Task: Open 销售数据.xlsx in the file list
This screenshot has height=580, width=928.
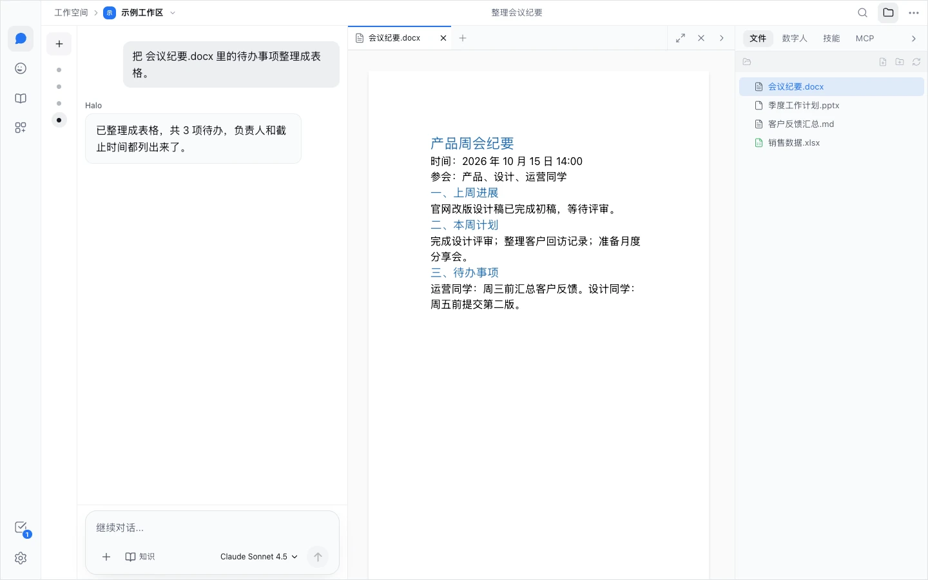Action: (x=831, y=143)
